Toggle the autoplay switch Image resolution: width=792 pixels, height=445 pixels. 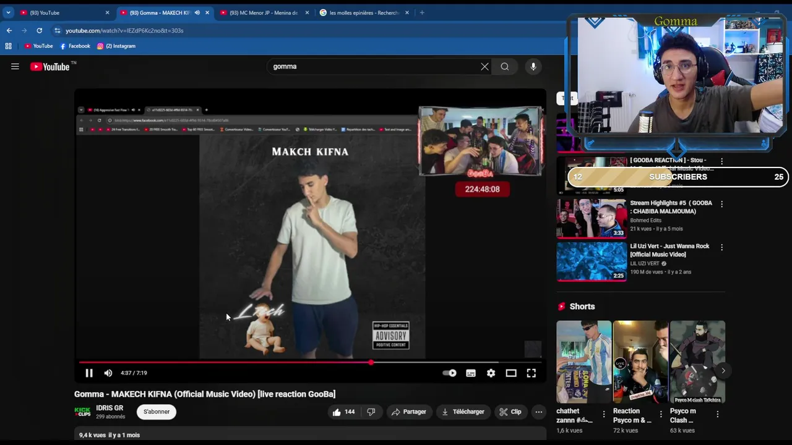tap(450, 373)
